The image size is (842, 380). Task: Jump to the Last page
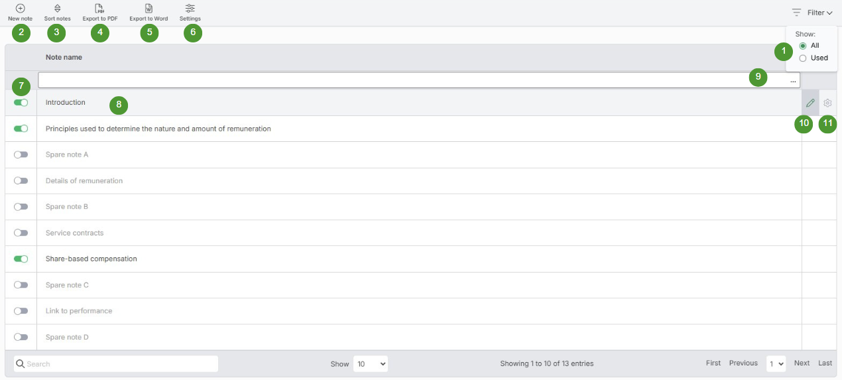click(825, 363)
